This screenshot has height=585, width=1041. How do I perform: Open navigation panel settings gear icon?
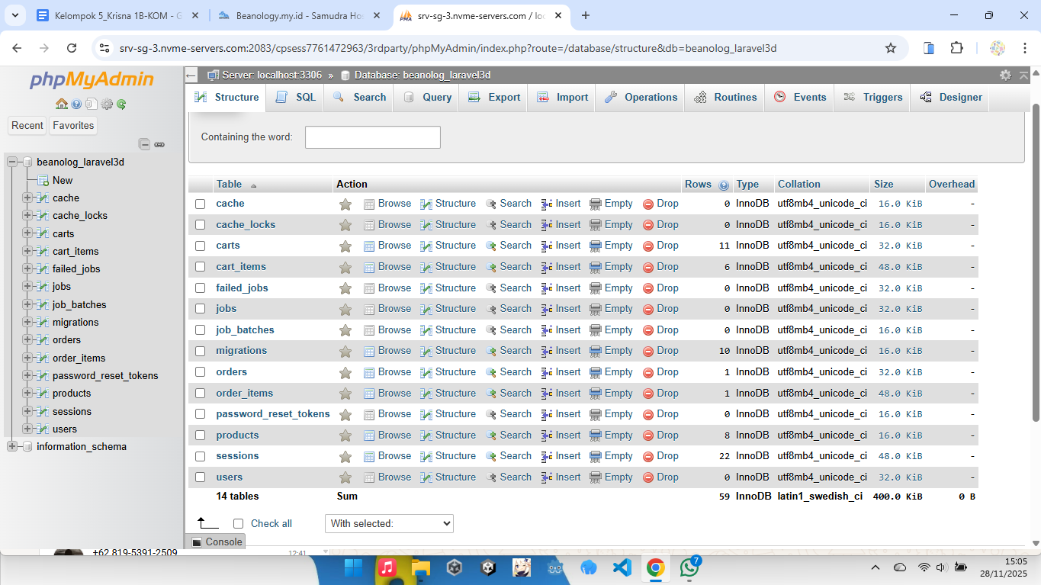(x=107, y=104)
